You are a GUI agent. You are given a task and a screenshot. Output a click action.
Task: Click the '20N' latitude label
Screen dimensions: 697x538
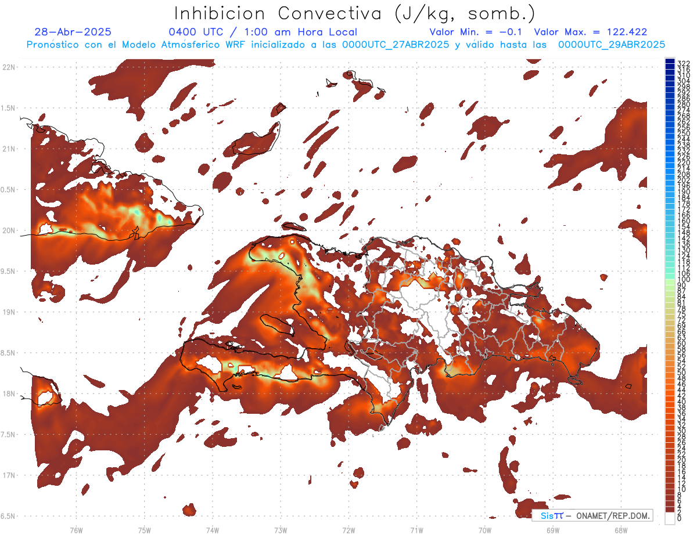click(x=9, y=230)
